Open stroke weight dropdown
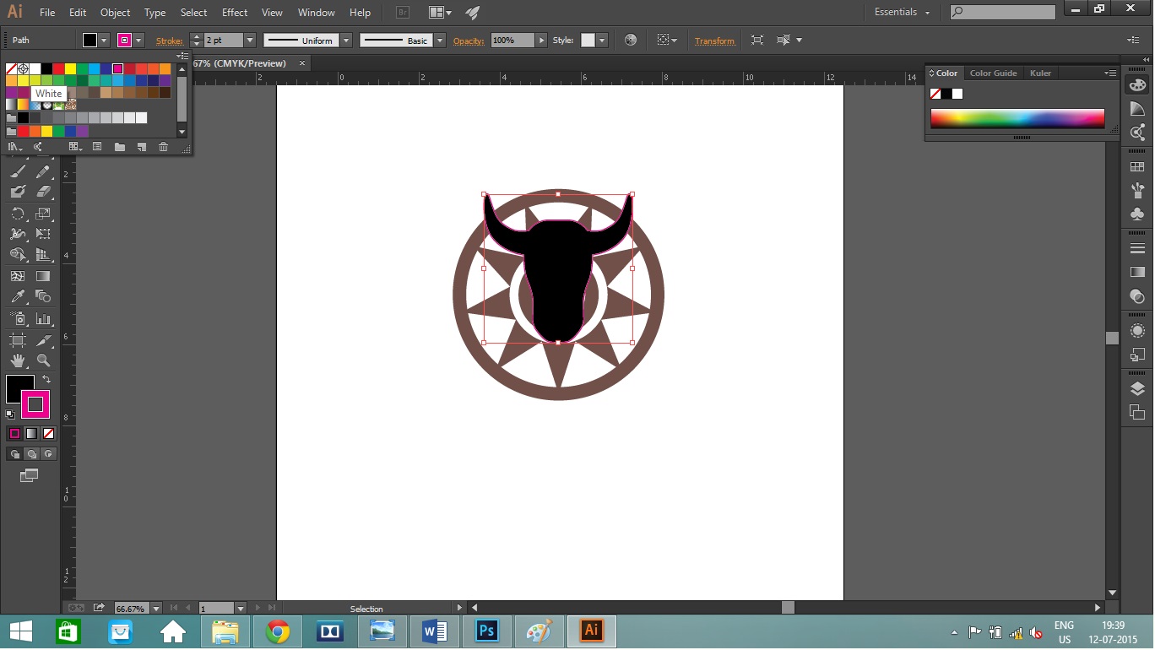Image resolution: width=1155 pixels, height=650 pixels. coord(250,40)
